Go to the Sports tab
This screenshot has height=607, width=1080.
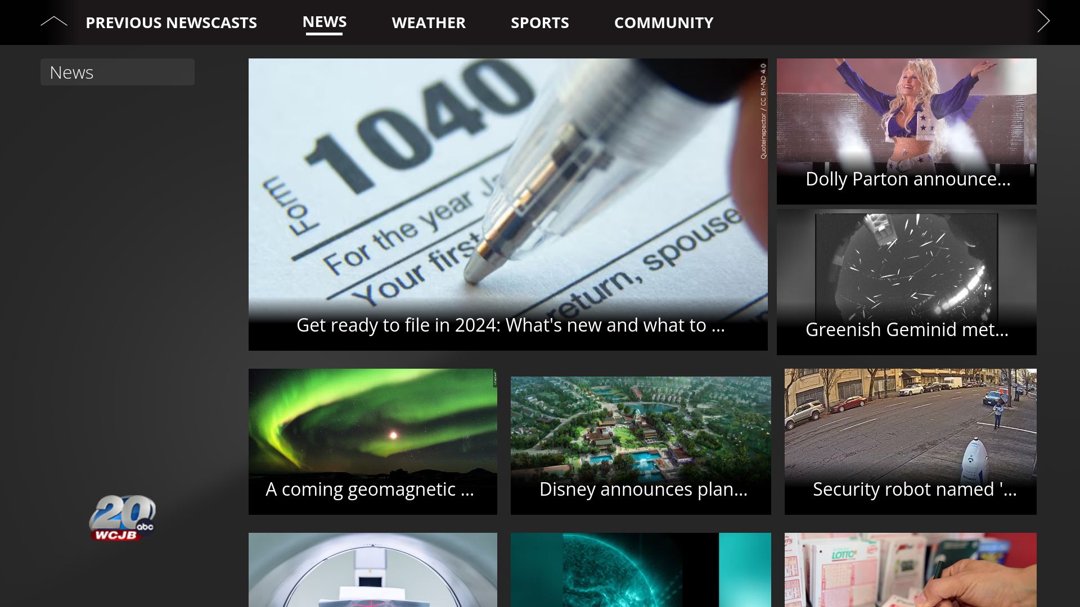click(x=539, y=22)
